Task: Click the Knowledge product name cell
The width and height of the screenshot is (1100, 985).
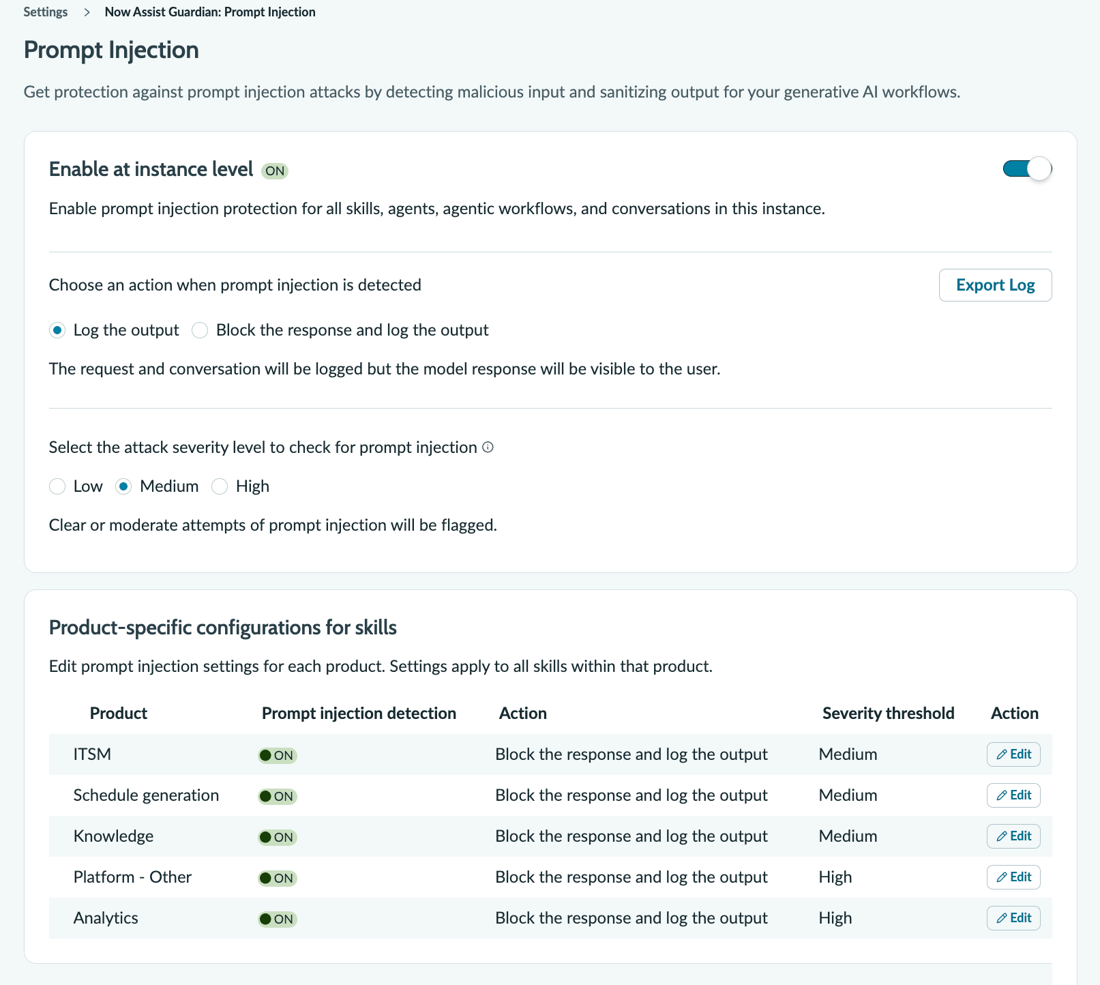Action: (113, 836)
